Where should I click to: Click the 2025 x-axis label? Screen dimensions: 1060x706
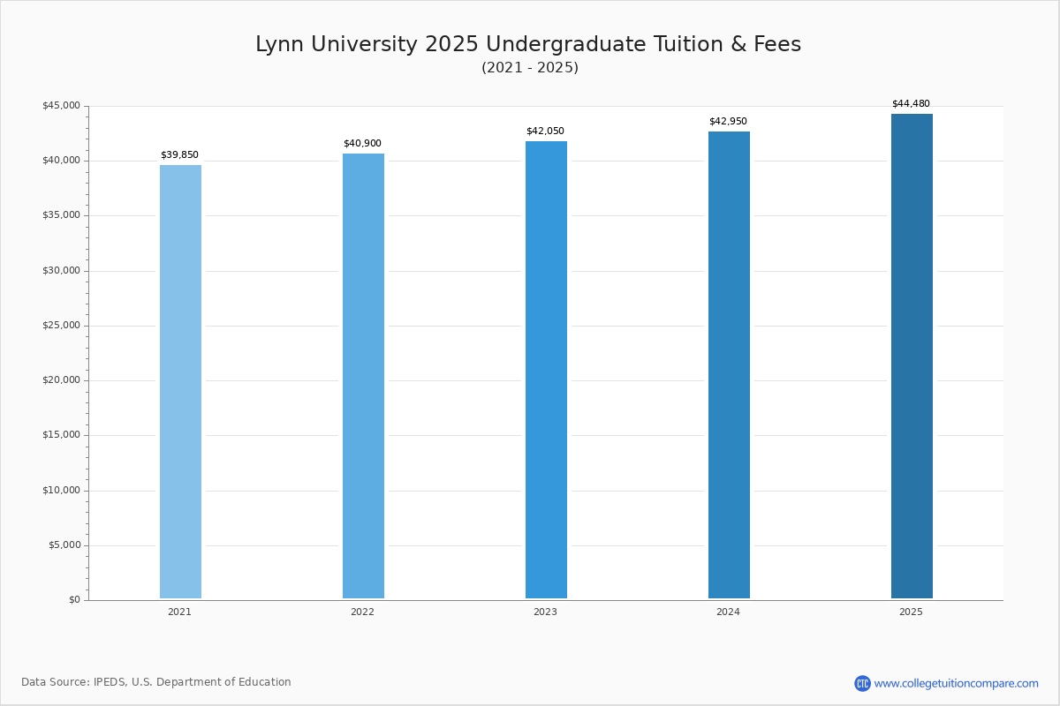click(911, 612)
